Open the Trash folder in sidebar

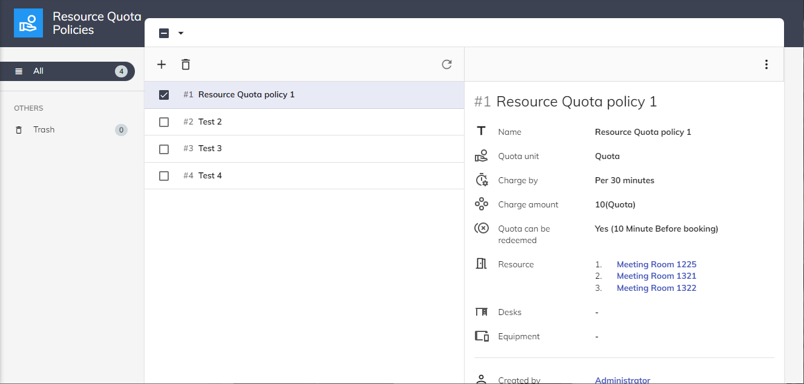(x=44, y=130)
